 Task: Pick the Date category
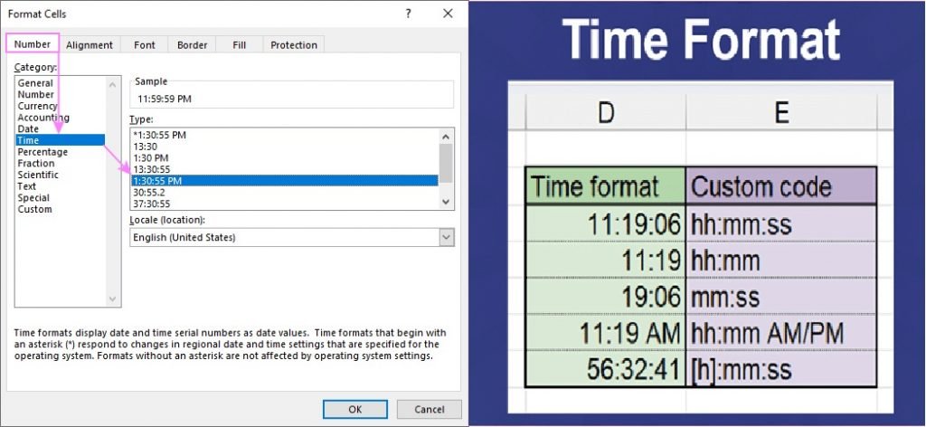(x=27, y=129)
